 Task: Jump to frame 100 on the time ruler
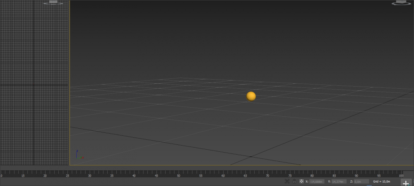(x=401, y=175)
